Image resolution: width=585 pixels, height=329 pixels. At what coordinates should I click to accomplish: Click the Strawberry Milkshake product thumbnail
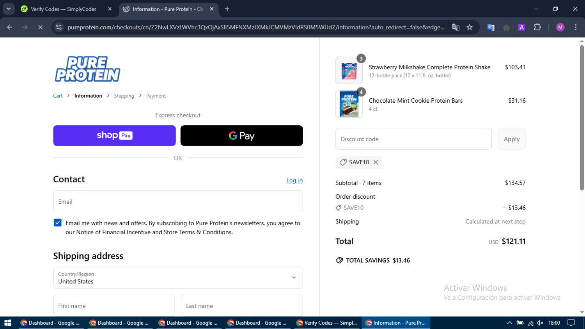click(349, 71)
